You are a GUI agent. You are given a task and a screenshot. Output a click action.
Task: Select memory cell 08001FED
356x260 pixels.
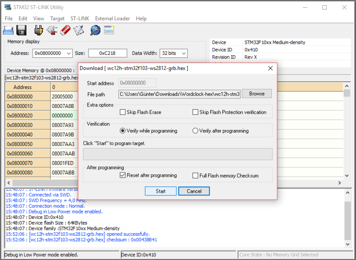pyautogui.click(x=64, y=163)
